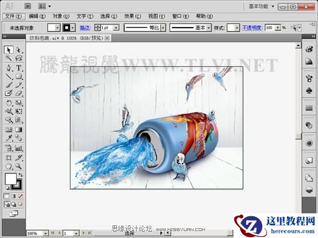Screen dimensions: 318x238
Task: Open the stroke color dropdown in control bar
Action: click(72, 28)
